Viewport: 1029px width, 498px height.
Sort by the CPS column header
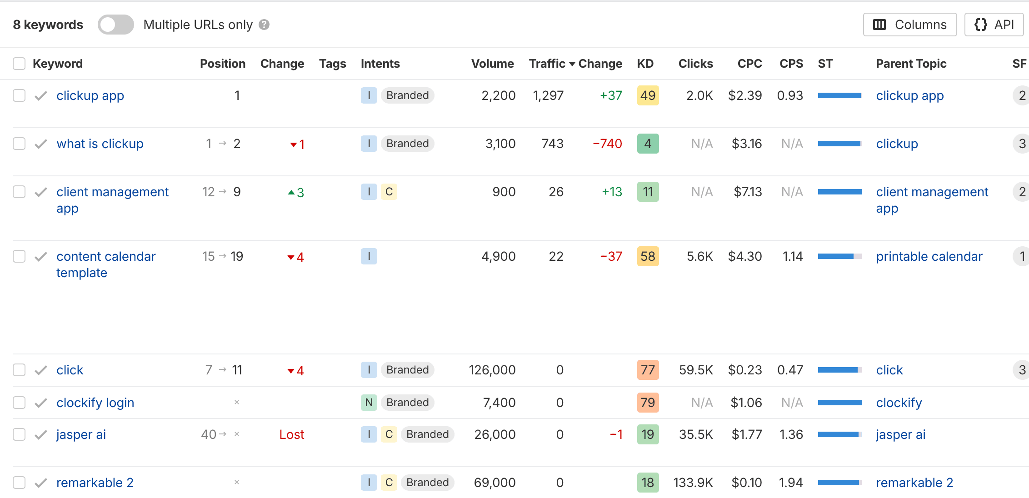pos(791,64)
